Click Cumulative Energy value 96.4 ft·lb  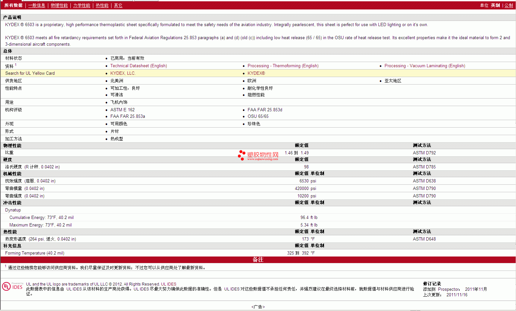(309, 218)
